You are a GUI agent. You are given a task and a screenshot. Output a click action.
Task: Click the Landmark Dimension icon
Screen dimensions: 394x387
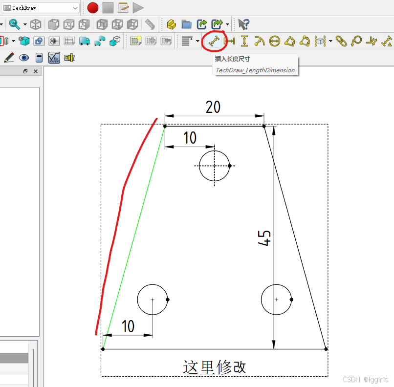click(x=387, y=41)
